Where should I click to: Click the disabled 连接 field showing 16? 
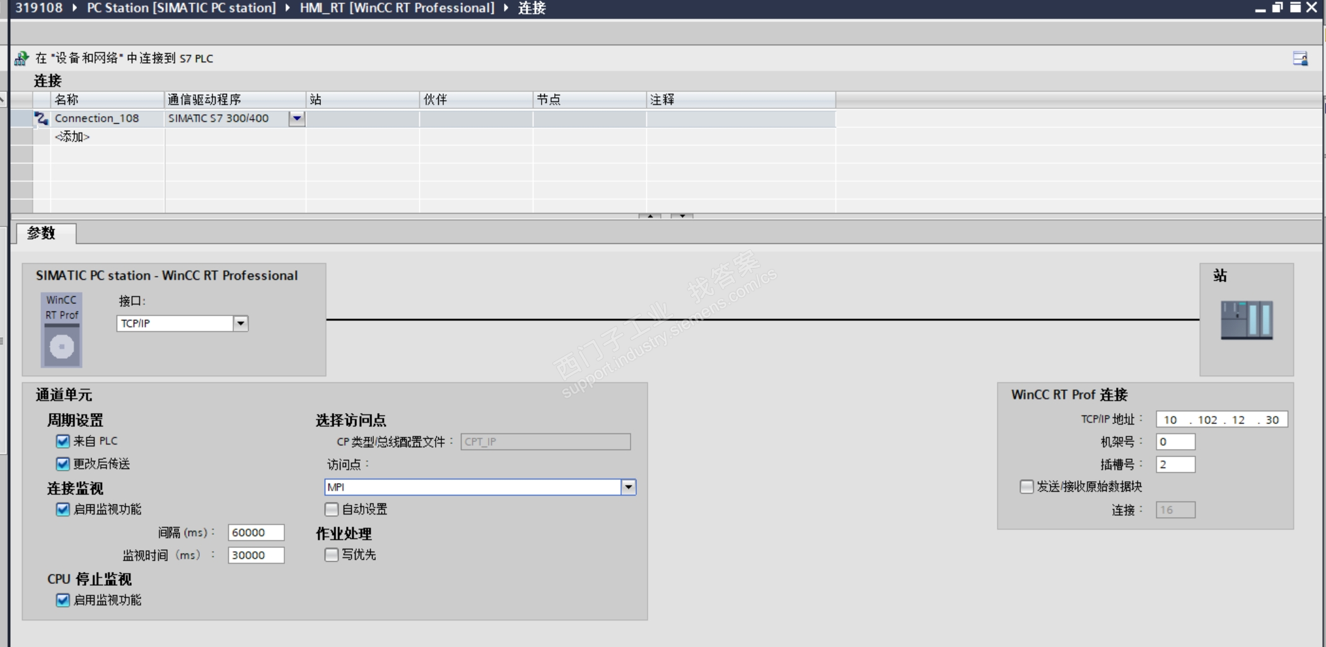point(1176,510)
